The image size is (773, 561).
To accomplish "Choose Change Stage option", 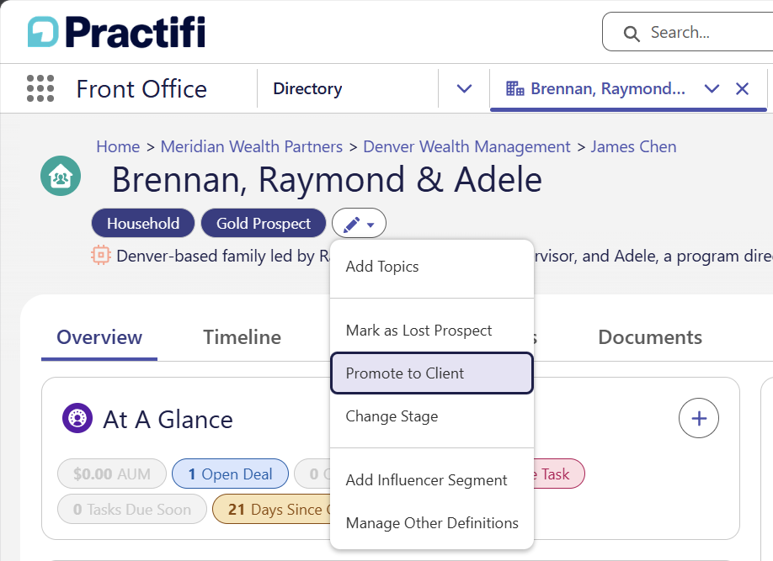I will click(x=432, y=416).
